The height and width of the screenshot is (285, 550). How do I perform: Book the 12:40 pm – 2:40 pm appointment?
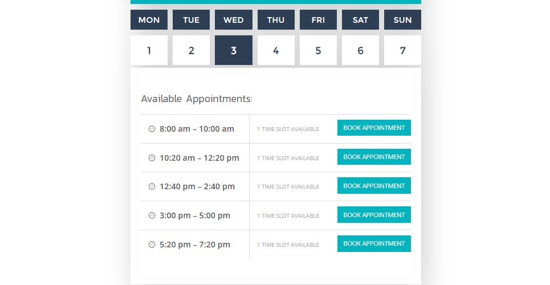click(374, 186)
